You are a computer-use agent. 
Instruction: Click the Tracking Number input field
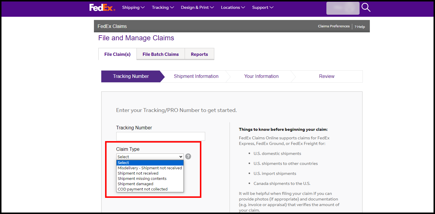(161, 136)
